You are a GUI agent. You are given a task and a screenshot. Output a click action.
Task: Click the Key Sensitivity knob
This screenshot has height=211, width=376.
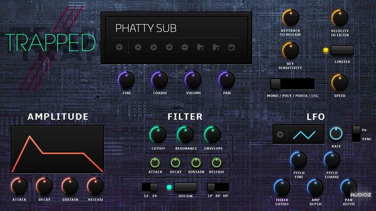click(290, 51)
